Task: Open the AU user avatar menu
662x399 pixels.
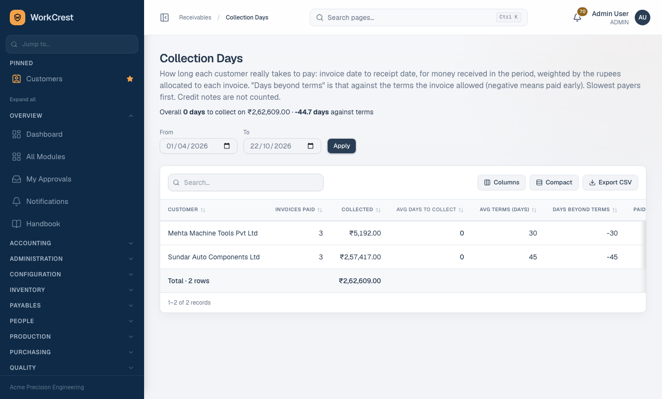Action: [x=643, y=18]
